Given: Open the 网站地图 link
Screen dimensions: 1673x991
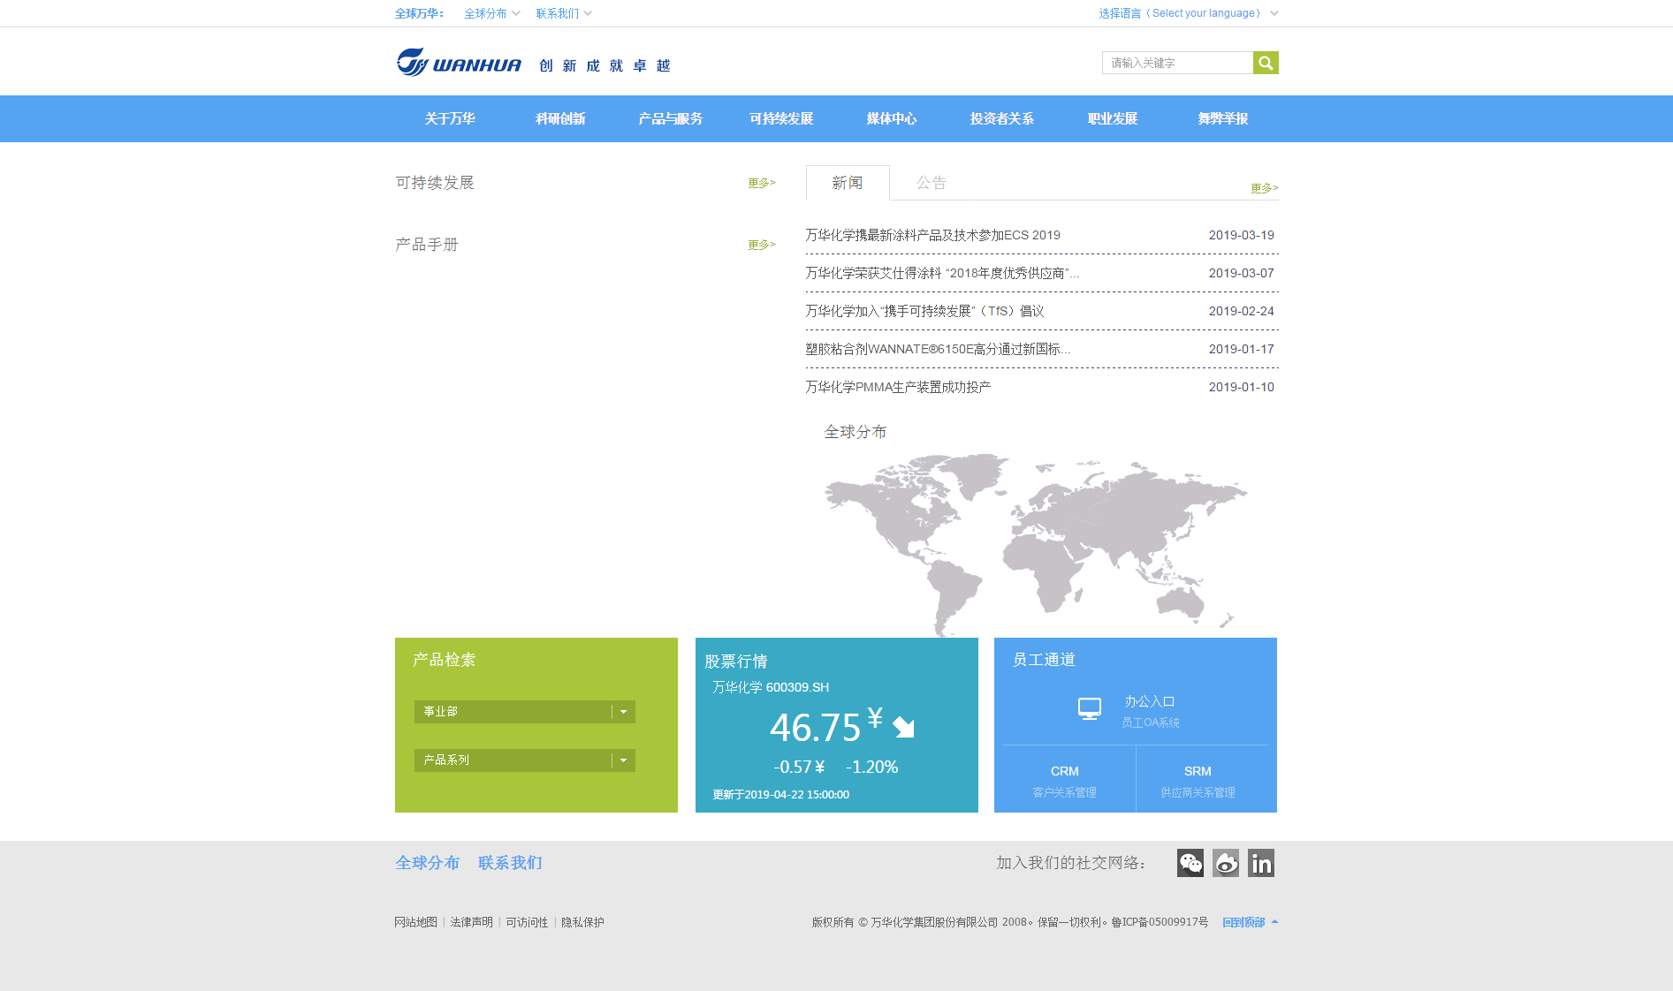Looking at the screenshot, I should click(415, 922).
